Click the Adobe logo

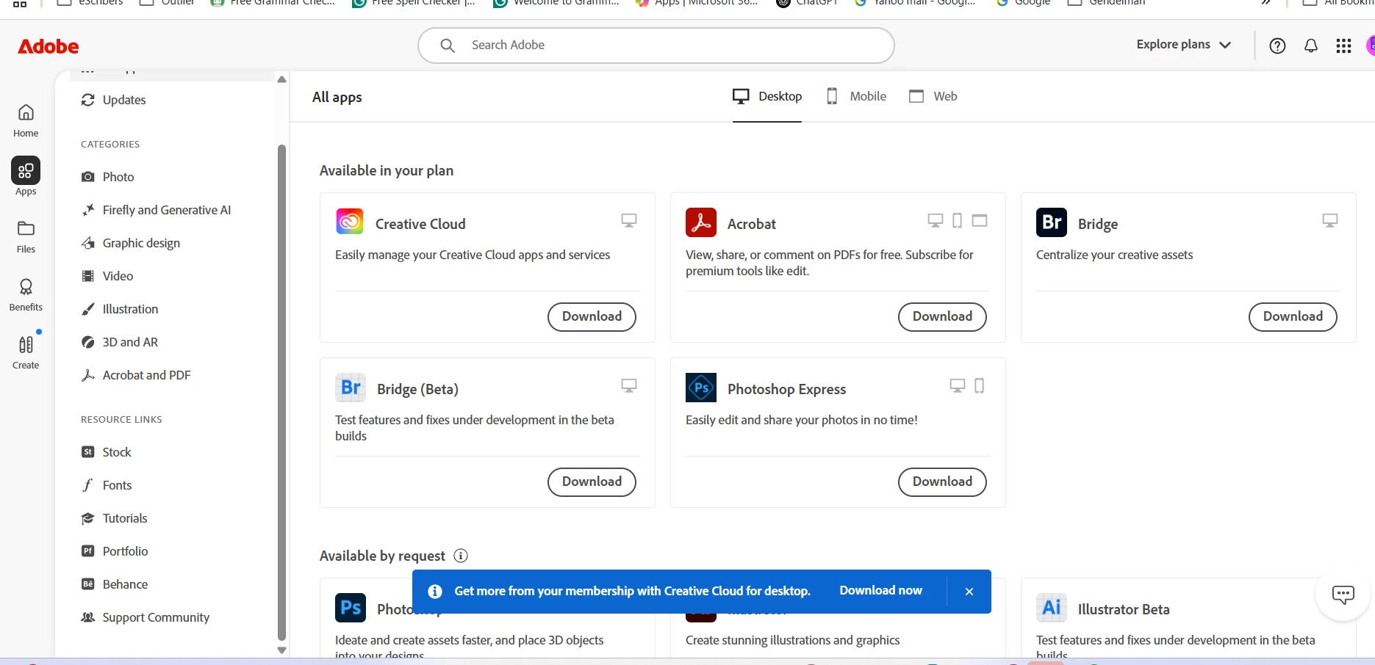[x=49, y=46]
